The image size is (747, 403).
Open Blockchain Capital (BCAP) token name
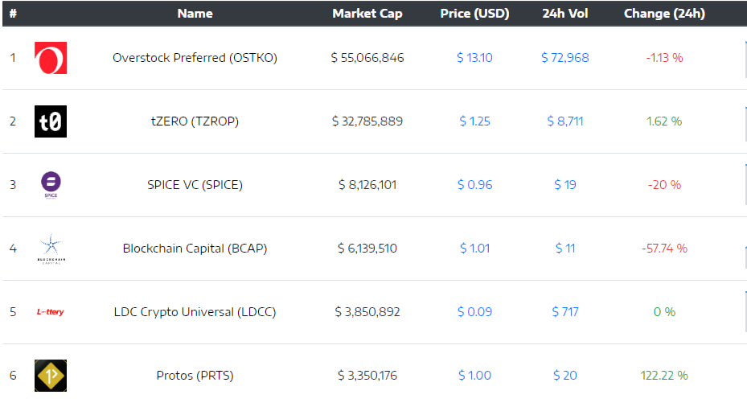195,249
